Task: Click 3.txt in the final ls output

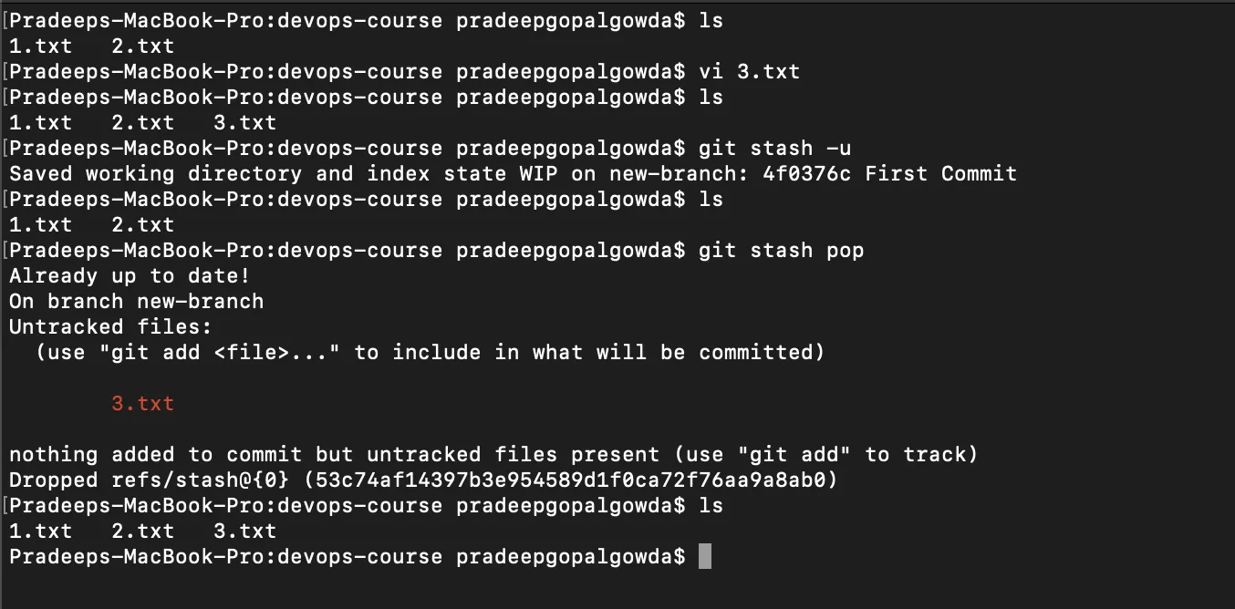Action: (x=244, y=531)
